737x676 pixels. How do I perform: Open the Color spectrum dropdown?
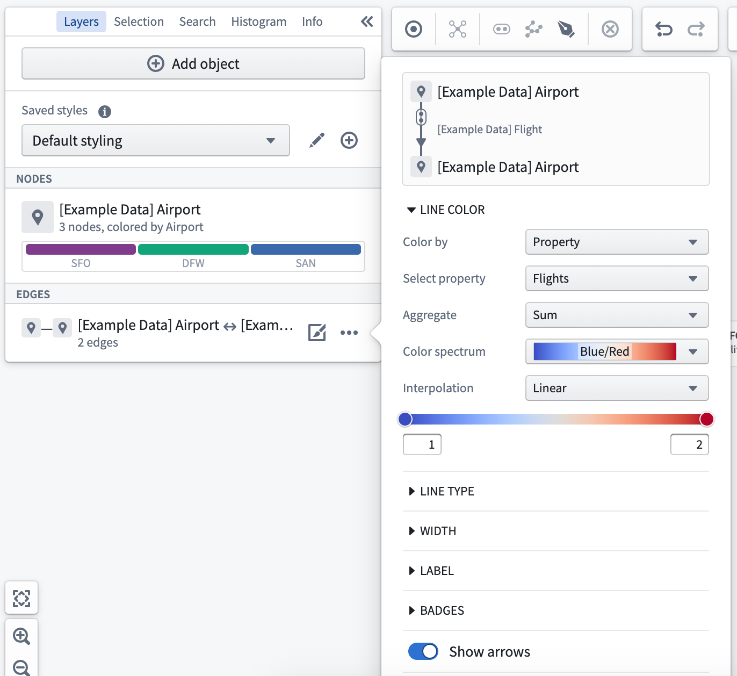pyautogui.click(x=617, y=351)
